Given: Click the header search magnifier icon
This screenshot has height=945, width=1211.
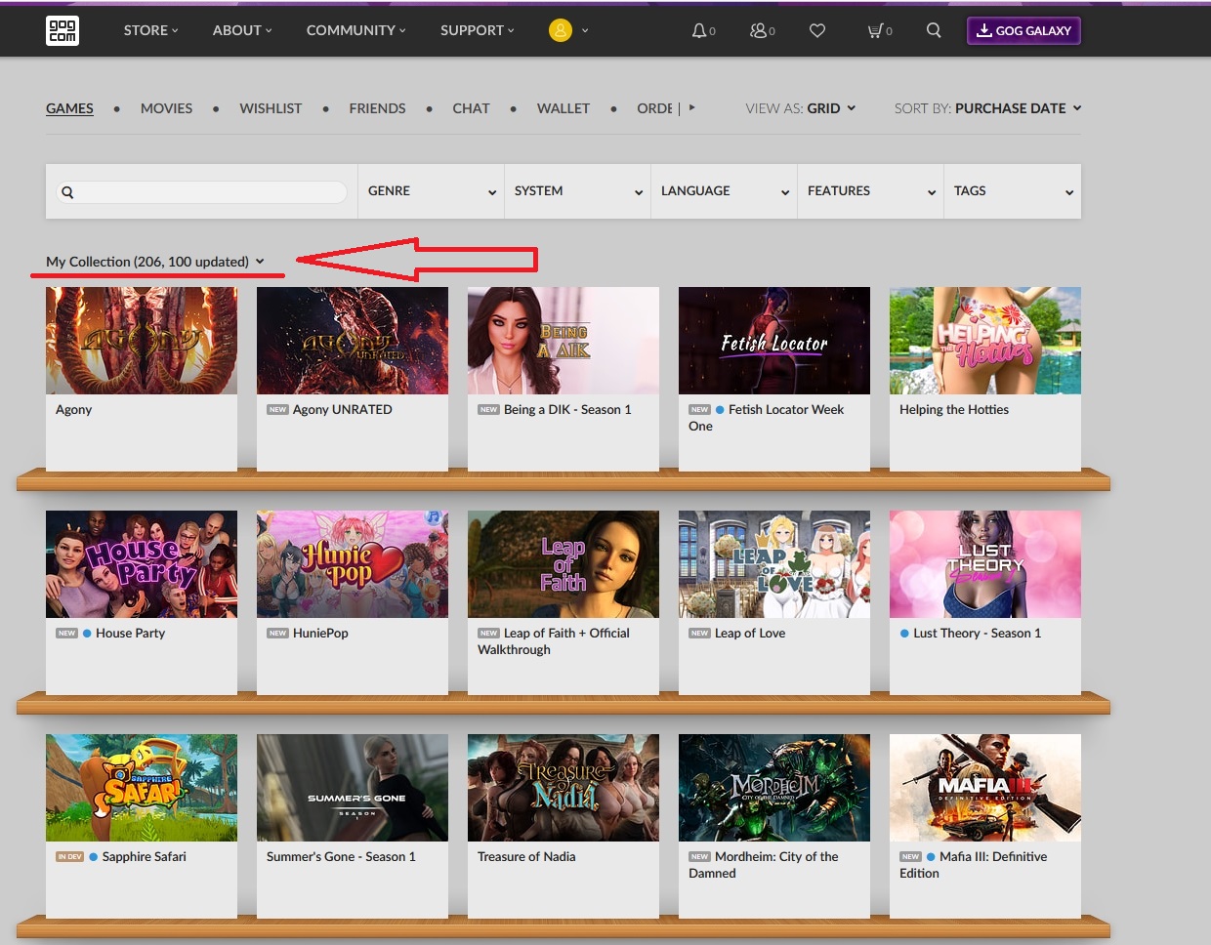Looking at the screenshot, I should point(934,30).
